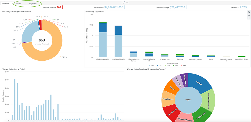
Task: Click the Invoices on Hold 964 value
Action: [x=59, y=7]
